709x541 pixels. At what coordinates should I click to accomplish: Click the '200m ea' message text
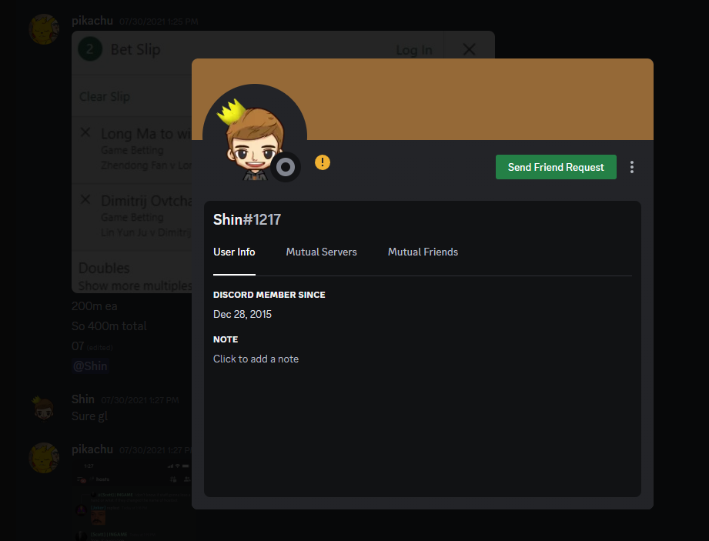pos(94,306)
